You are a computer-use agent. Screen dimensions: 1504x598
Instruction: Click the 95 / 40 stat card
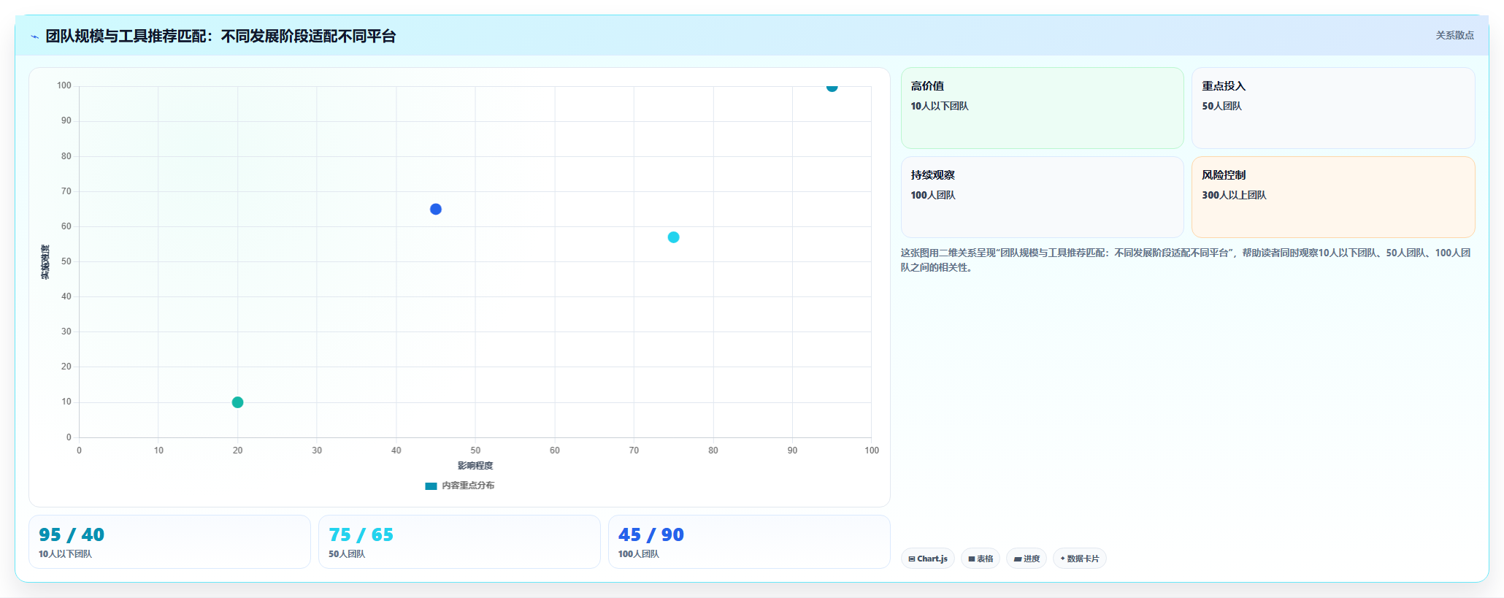[169, 542]
